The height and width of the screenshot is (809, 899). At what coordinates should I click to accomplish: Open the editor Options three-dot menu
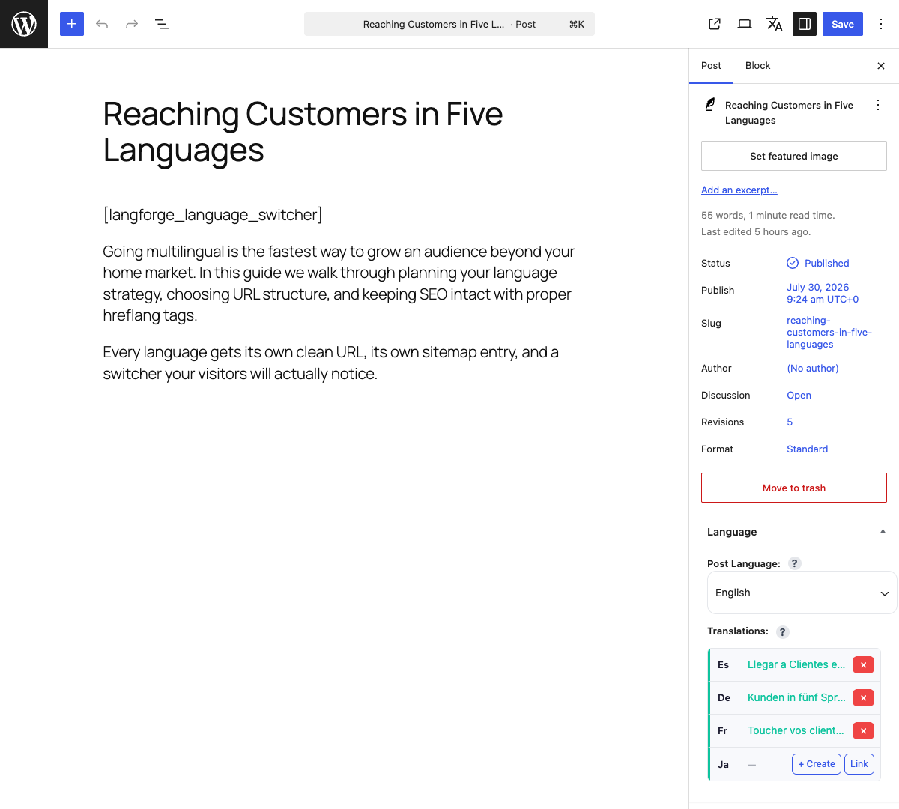click(881, 24)
